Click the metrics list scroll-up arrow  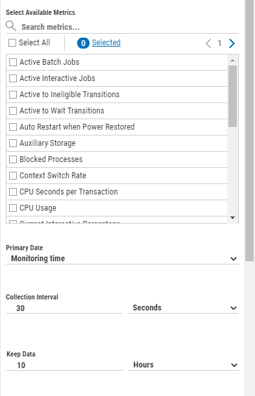[x=232, y=60]
